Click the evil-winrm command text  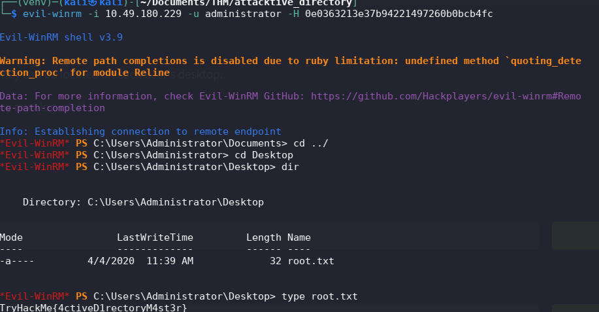[x=52, y=14]
